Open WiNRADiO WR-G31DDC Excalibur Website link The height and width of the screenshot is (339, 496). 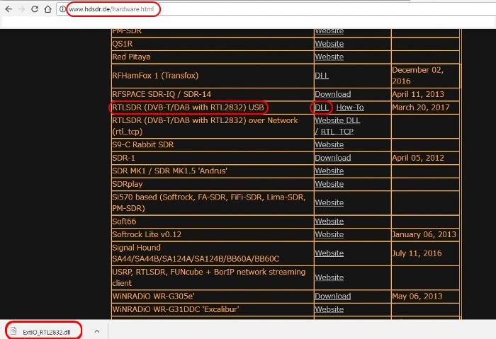coord(329,309)
